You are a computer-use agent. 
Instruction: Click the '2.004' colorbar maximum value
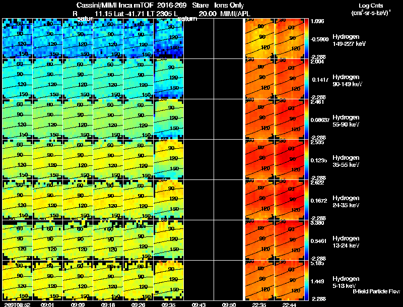point(317,62)
